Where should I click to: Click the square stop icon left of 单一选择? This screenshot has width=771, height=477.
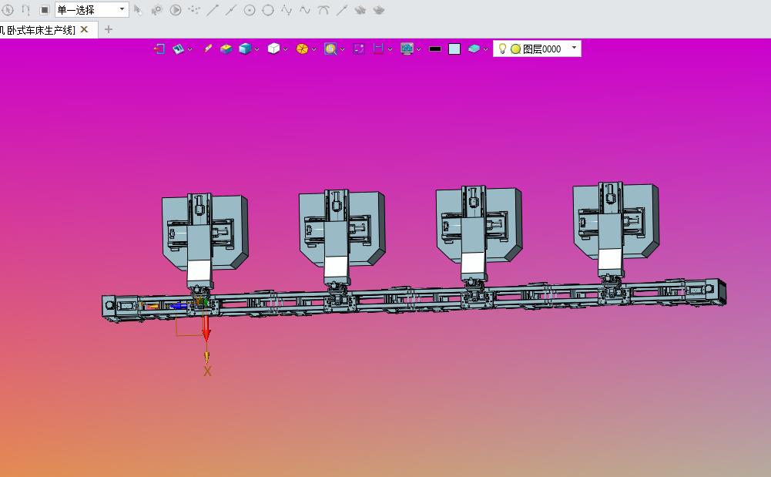(44, 10)
